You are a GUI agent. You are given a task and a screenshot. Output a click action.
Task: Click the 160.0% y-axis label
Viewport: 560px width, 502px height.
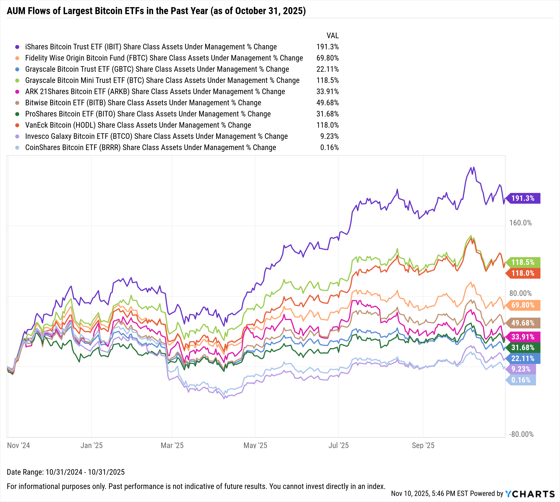(520, 223)
